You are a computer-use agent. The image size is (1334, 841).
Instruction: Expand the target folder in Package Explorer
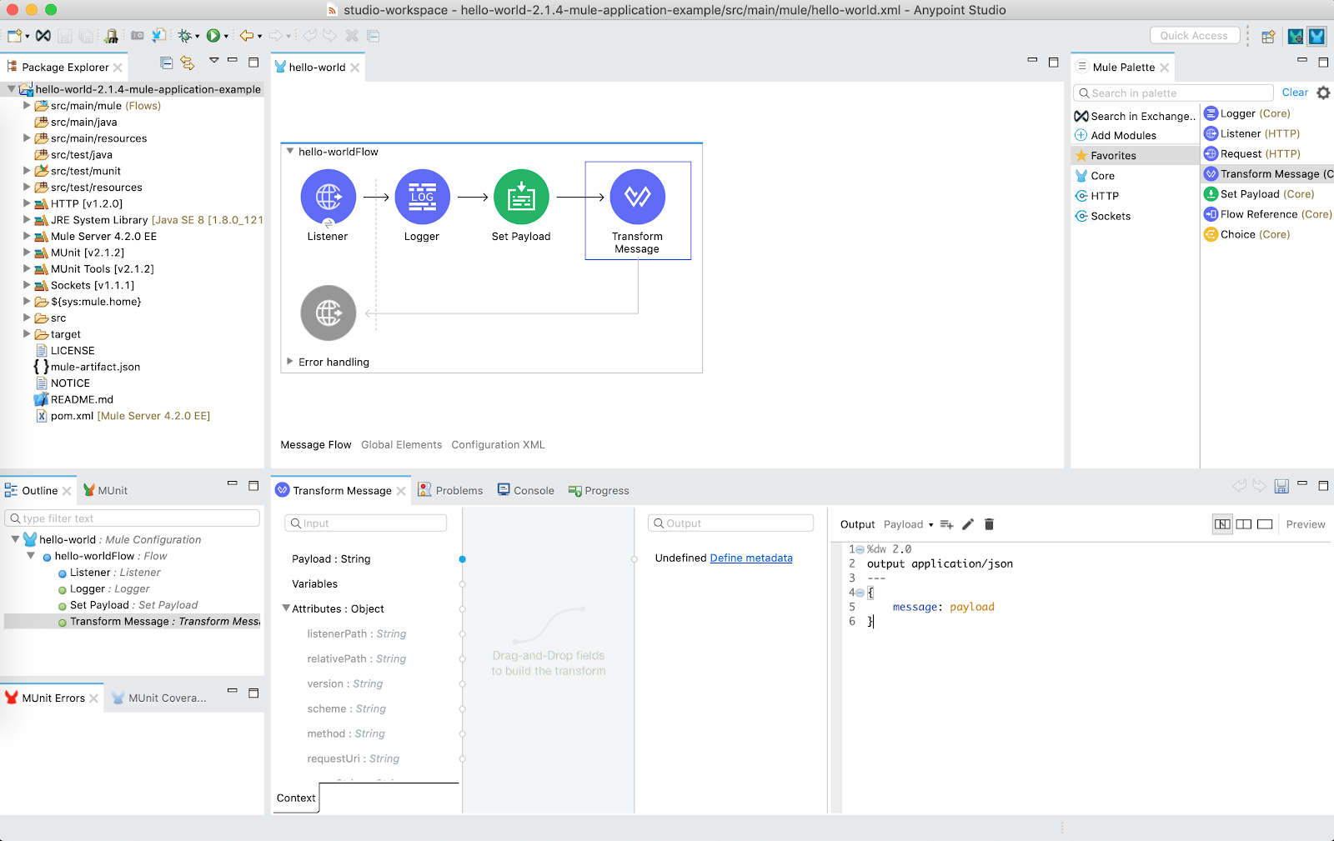coord(27,334)
